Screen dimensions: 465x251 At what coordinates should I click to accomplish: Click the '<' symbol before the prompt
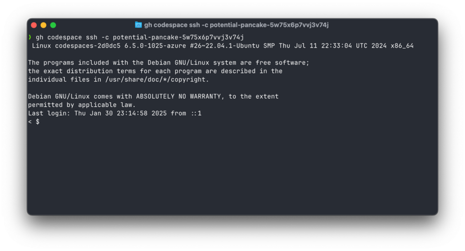click(x=30, y=121)
